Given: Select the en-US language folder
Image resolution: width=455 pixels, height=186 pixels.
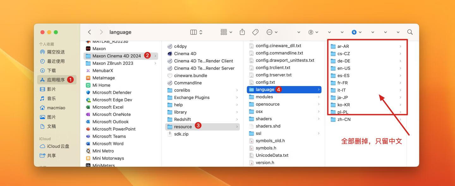Looking at the screenshot, I should (366, 68).
